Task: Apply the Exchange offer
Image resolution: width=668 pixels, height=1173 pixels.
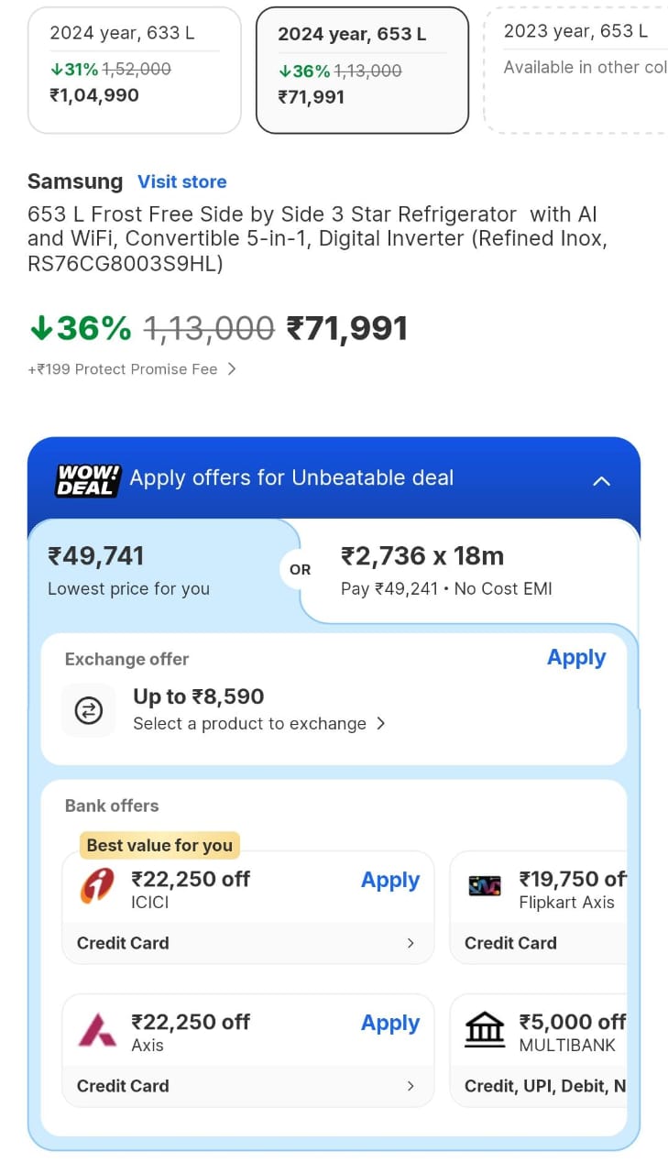Action: (576, 658)
